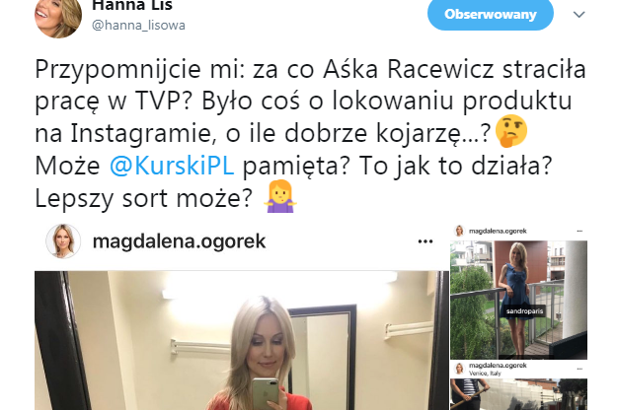
Task: Open the Venice post photo thumbnail
Action: point(518,394)
